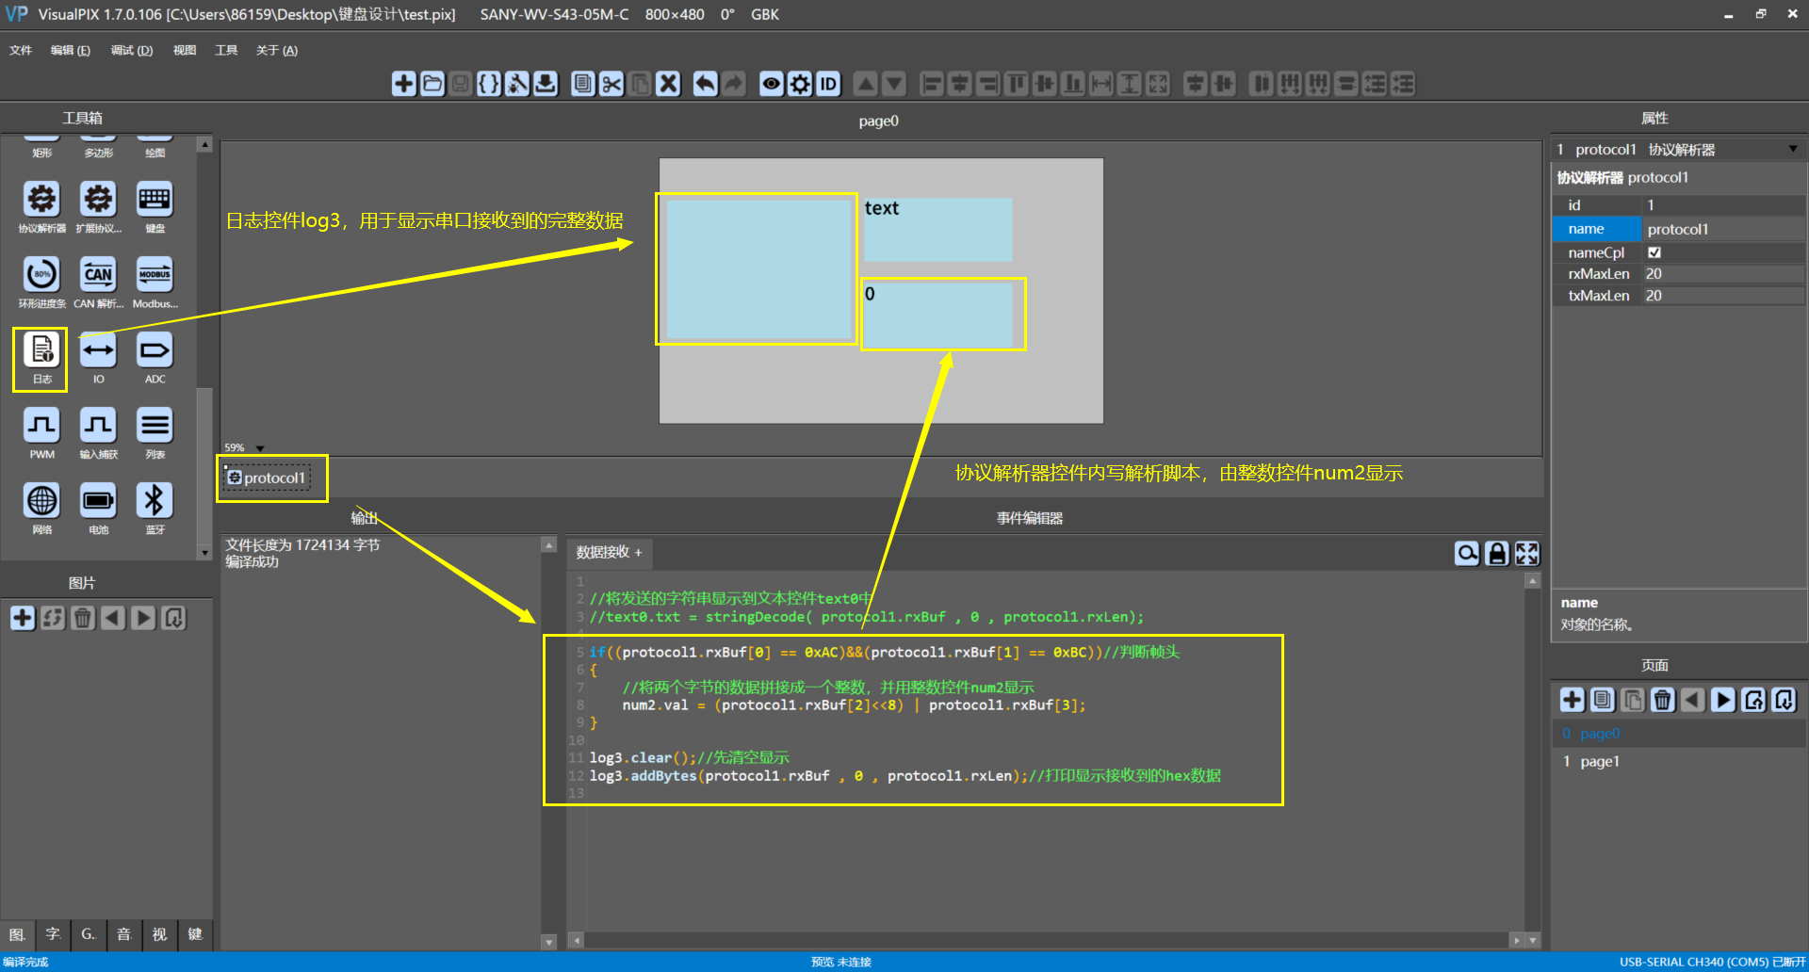This screenshot has width=1809, height=972.
Task: Select the 电池 battery tool
Action: 98,509
